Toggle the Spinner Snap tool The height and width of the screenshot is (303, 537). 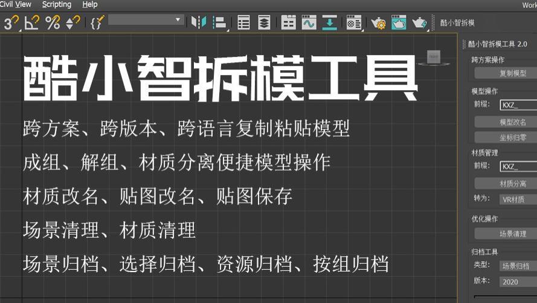pyautogui.click(x=72, y=22)
